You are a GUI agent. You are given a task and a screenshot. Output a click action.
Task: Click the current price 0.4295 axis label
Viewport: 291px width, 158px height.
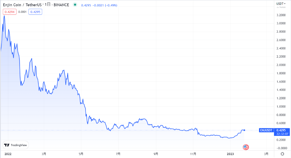(x=281, y=130)
